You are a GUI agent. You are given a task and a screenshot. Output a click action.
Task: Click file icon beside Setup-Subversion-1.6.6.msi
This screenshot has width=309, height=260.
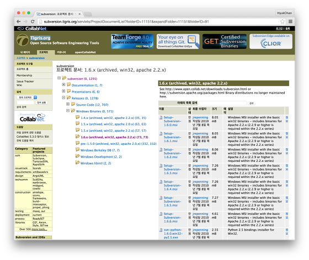[161, 214]
